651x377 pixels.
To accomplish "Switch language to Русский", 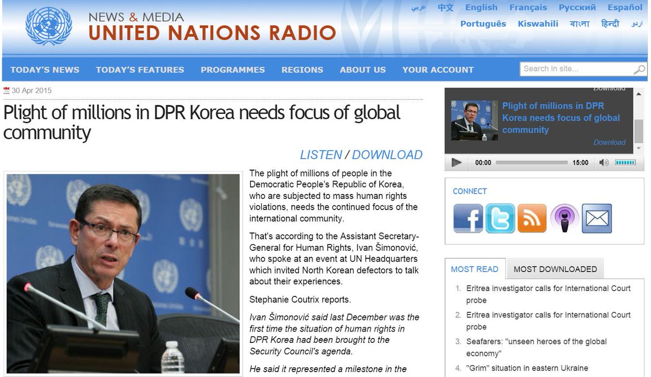I will (577, 8).
